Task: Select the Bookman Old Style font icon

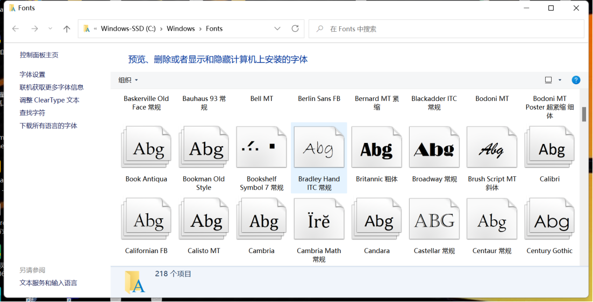Action: click(204, 147)
